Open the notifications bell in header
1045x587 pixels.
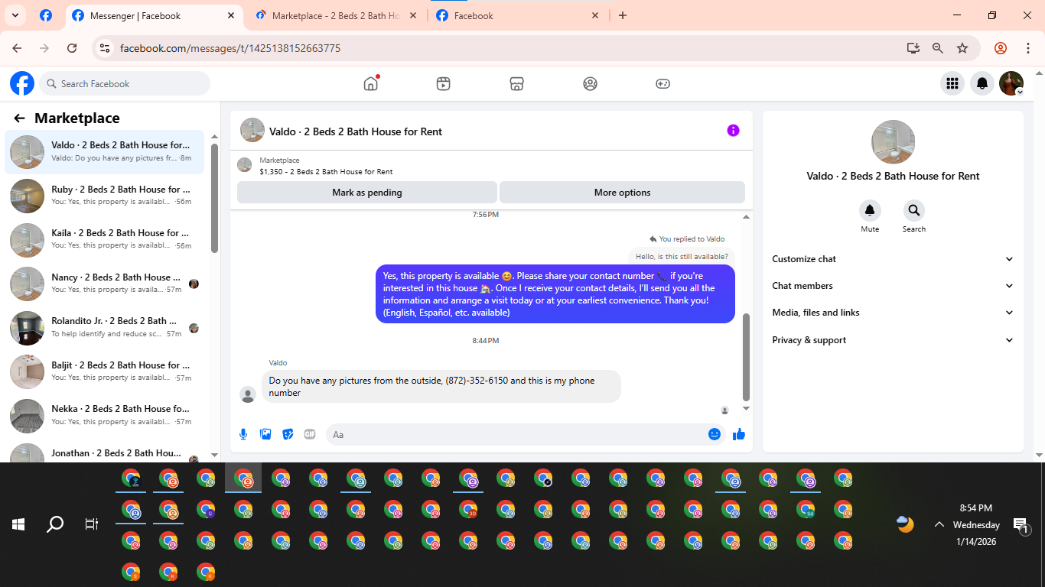click(x=982, y=83)
